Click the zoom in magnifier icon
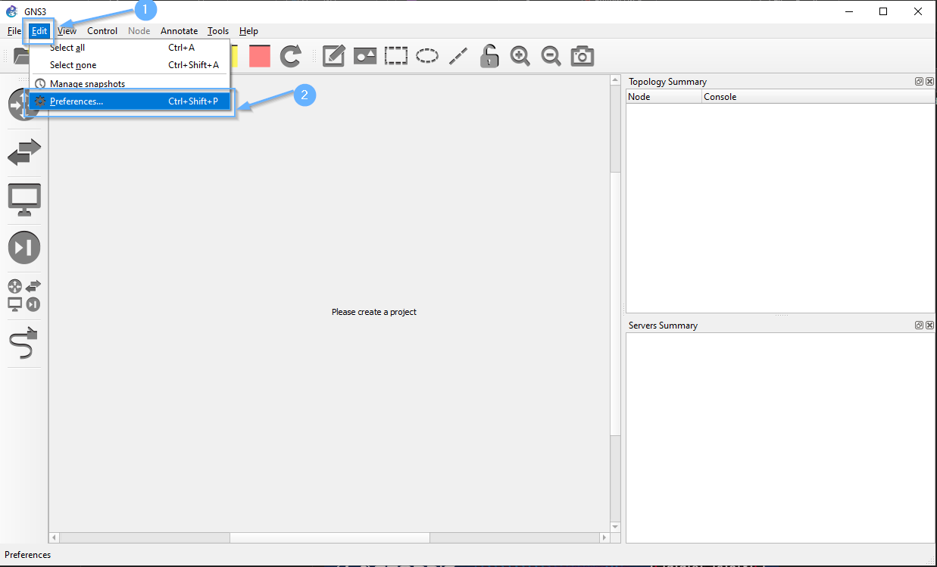Screen dimensions: 937x567 [x=520, y=56]
